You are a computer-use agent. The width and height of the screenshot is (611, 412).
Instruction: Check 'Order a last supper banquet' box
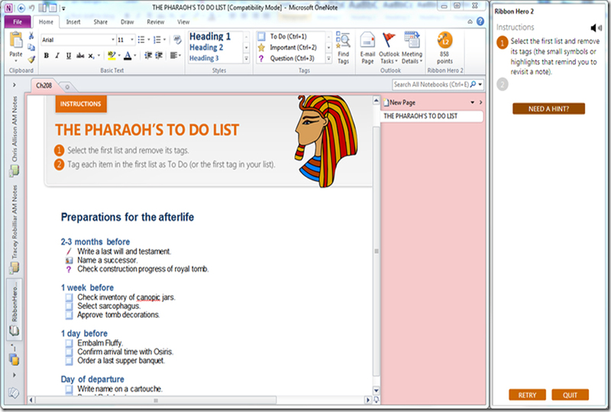pos(69,361)
